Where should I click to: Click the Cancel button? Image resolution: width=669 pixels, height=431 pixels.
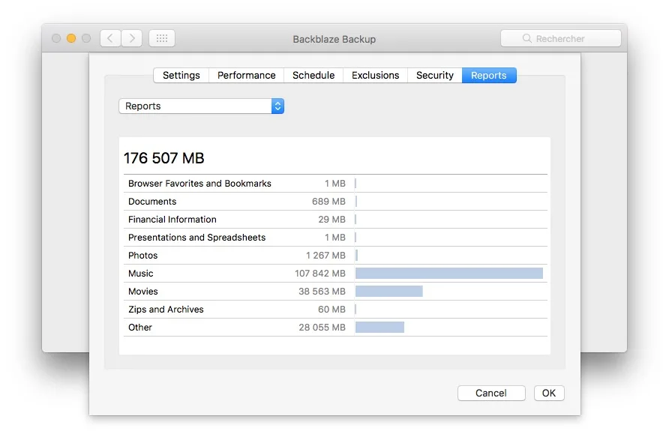coord(491,393)
